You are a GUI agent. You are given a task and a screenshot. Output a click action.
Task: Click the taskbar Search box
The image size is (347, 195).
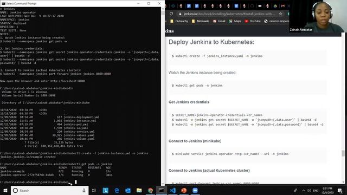point(50,190)
